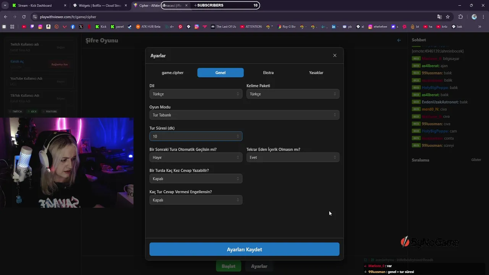The image size is (489, 275).
Task: Open the Ekstra tab
Action: click(268, 73)
